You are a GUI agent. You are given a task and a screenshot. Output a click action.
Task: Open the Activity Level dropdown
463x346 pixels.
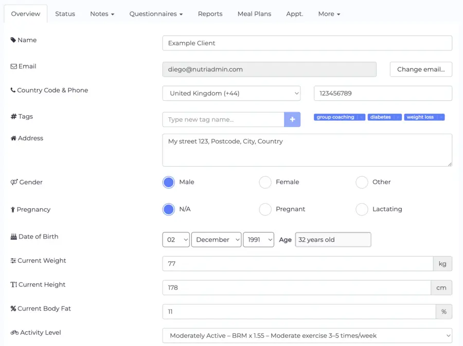307,335
